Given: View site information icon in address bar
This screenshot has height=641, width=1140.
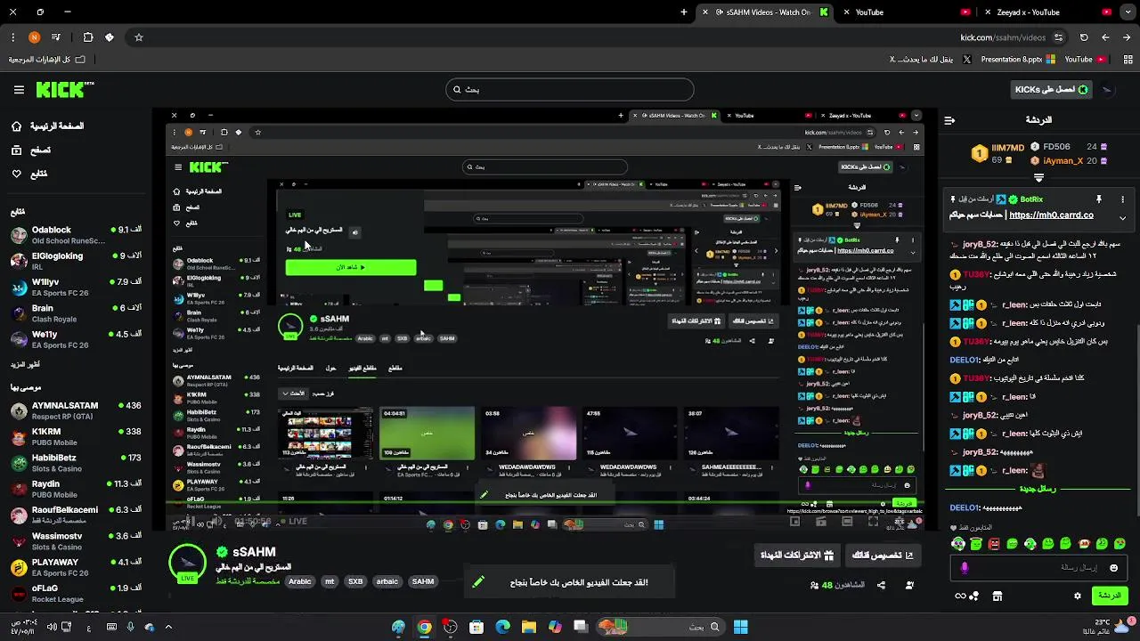Looking at the screenshot, I should [1058, 37].
